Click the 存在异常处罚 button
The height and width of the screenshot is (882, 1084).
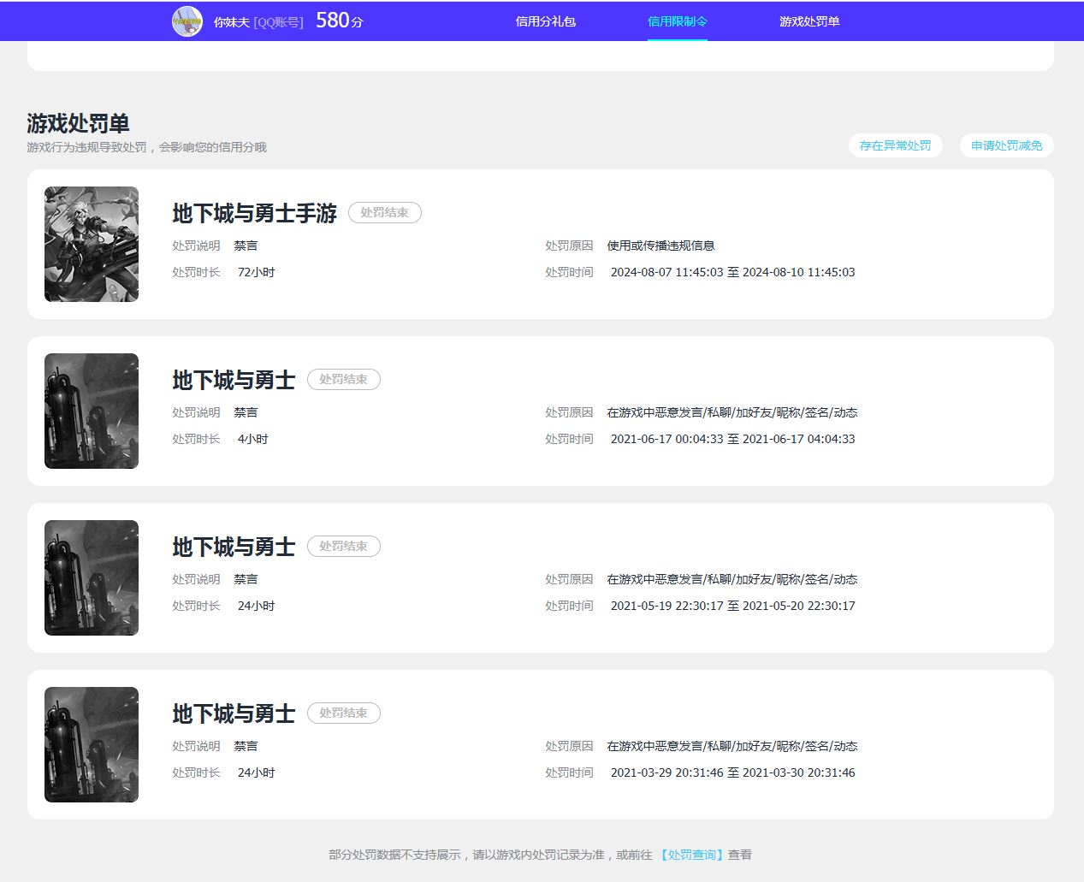coord(895,145)
